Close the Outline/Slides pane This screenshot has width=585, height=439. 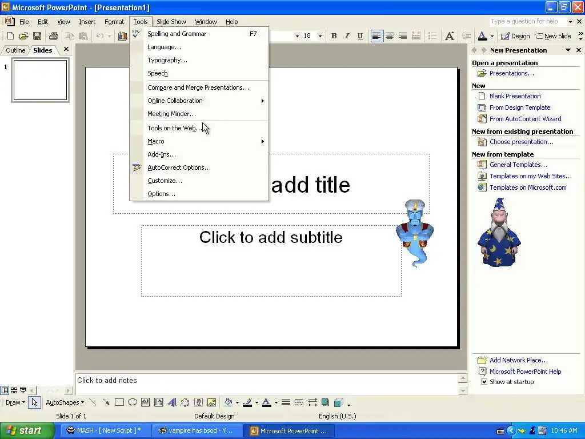tap(66, 49)
